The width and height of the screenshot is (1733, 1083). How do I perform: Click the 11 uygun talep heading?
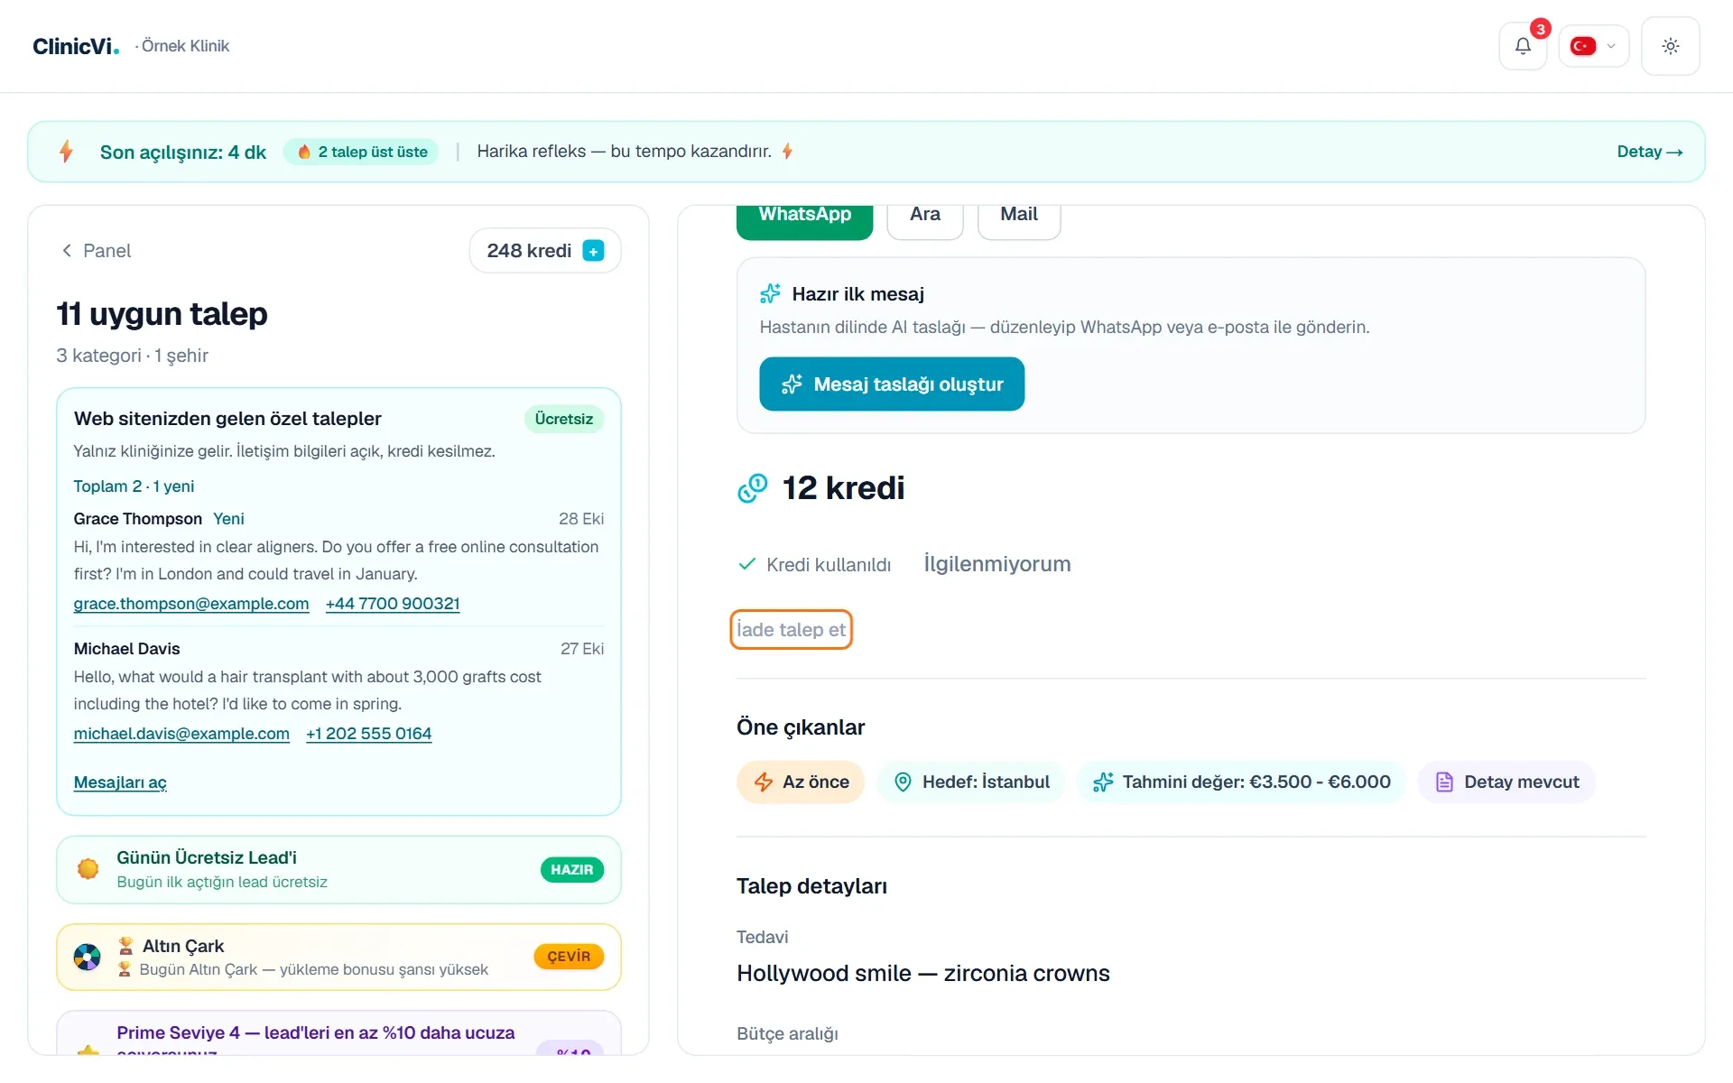162,314
